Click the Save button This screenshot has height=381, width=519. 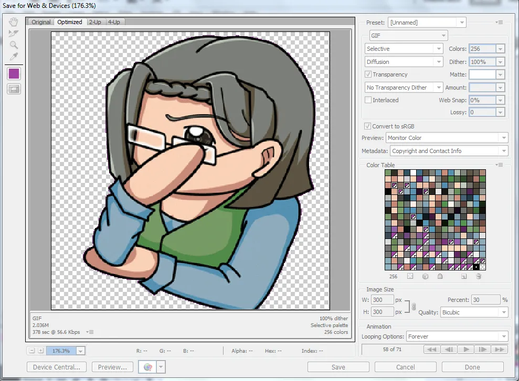pyautogui.click(x=338, y=367)
